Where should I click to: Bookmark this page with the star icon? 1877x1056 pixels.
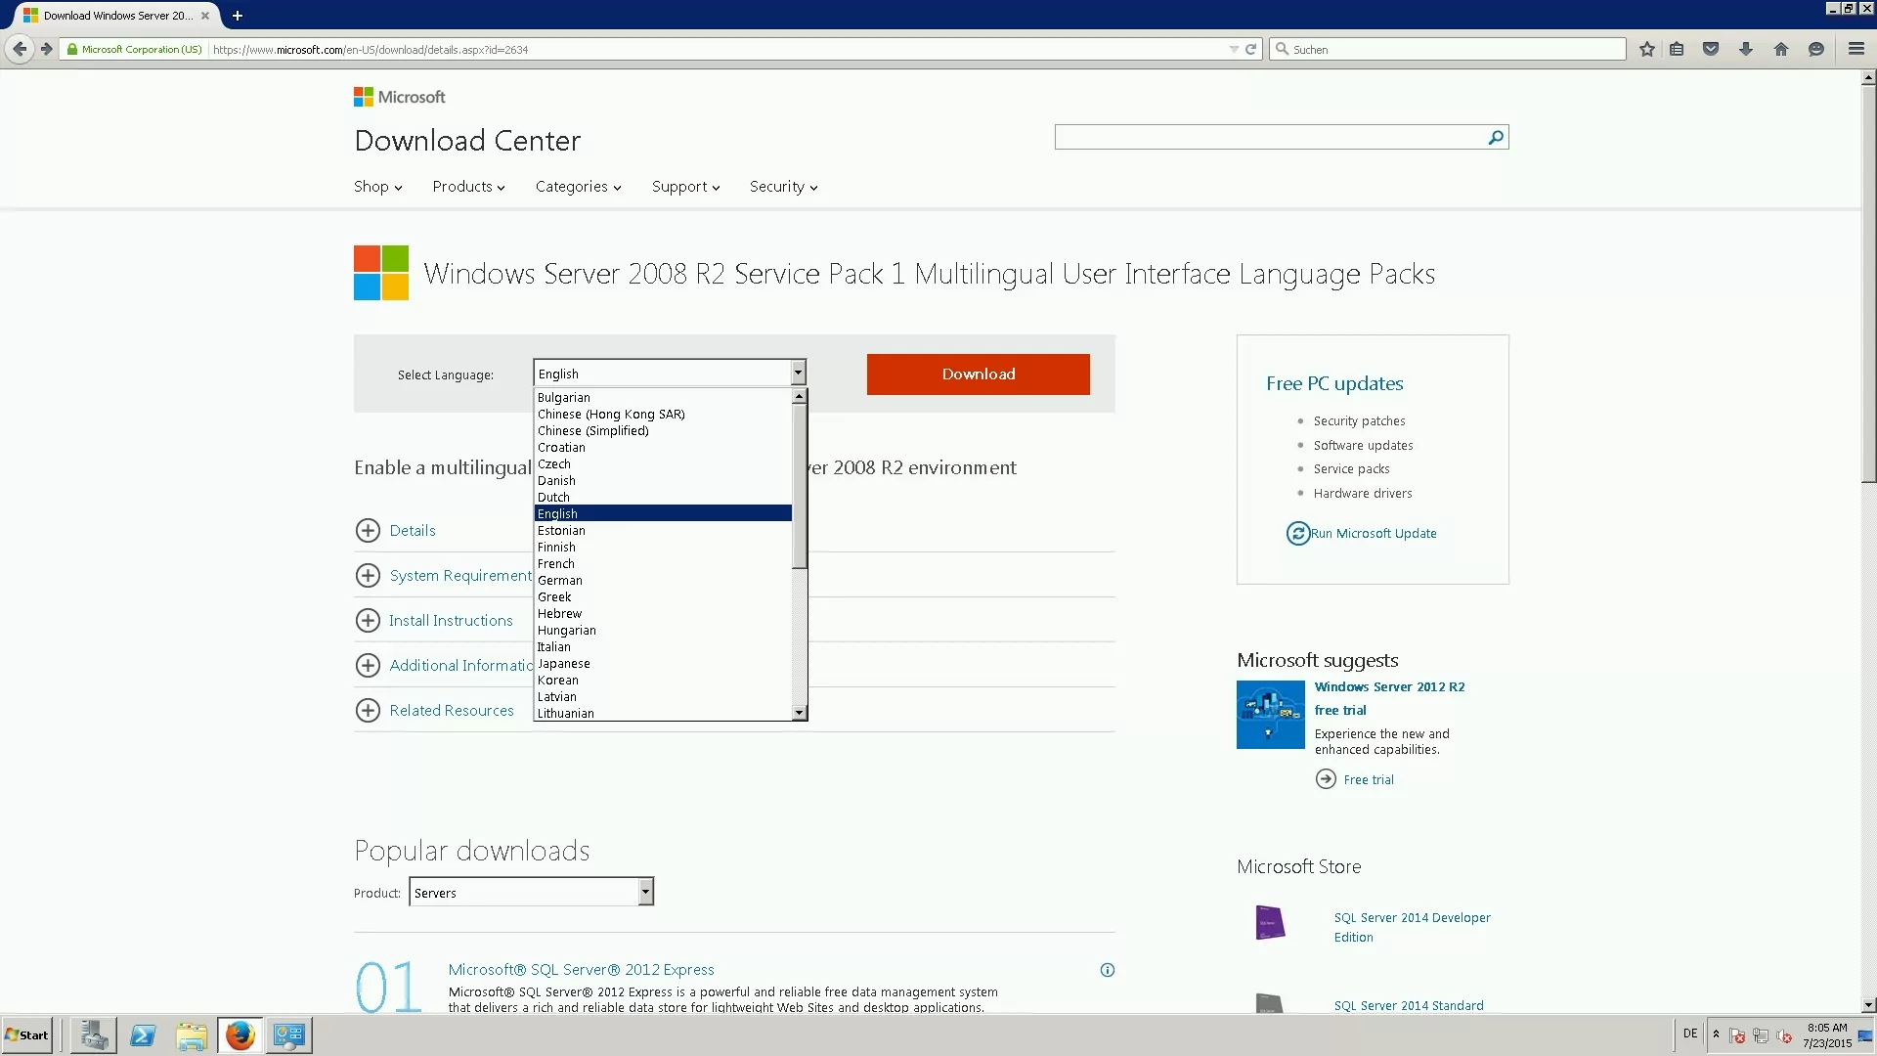pyautogui.click(x=1647, y=49)
